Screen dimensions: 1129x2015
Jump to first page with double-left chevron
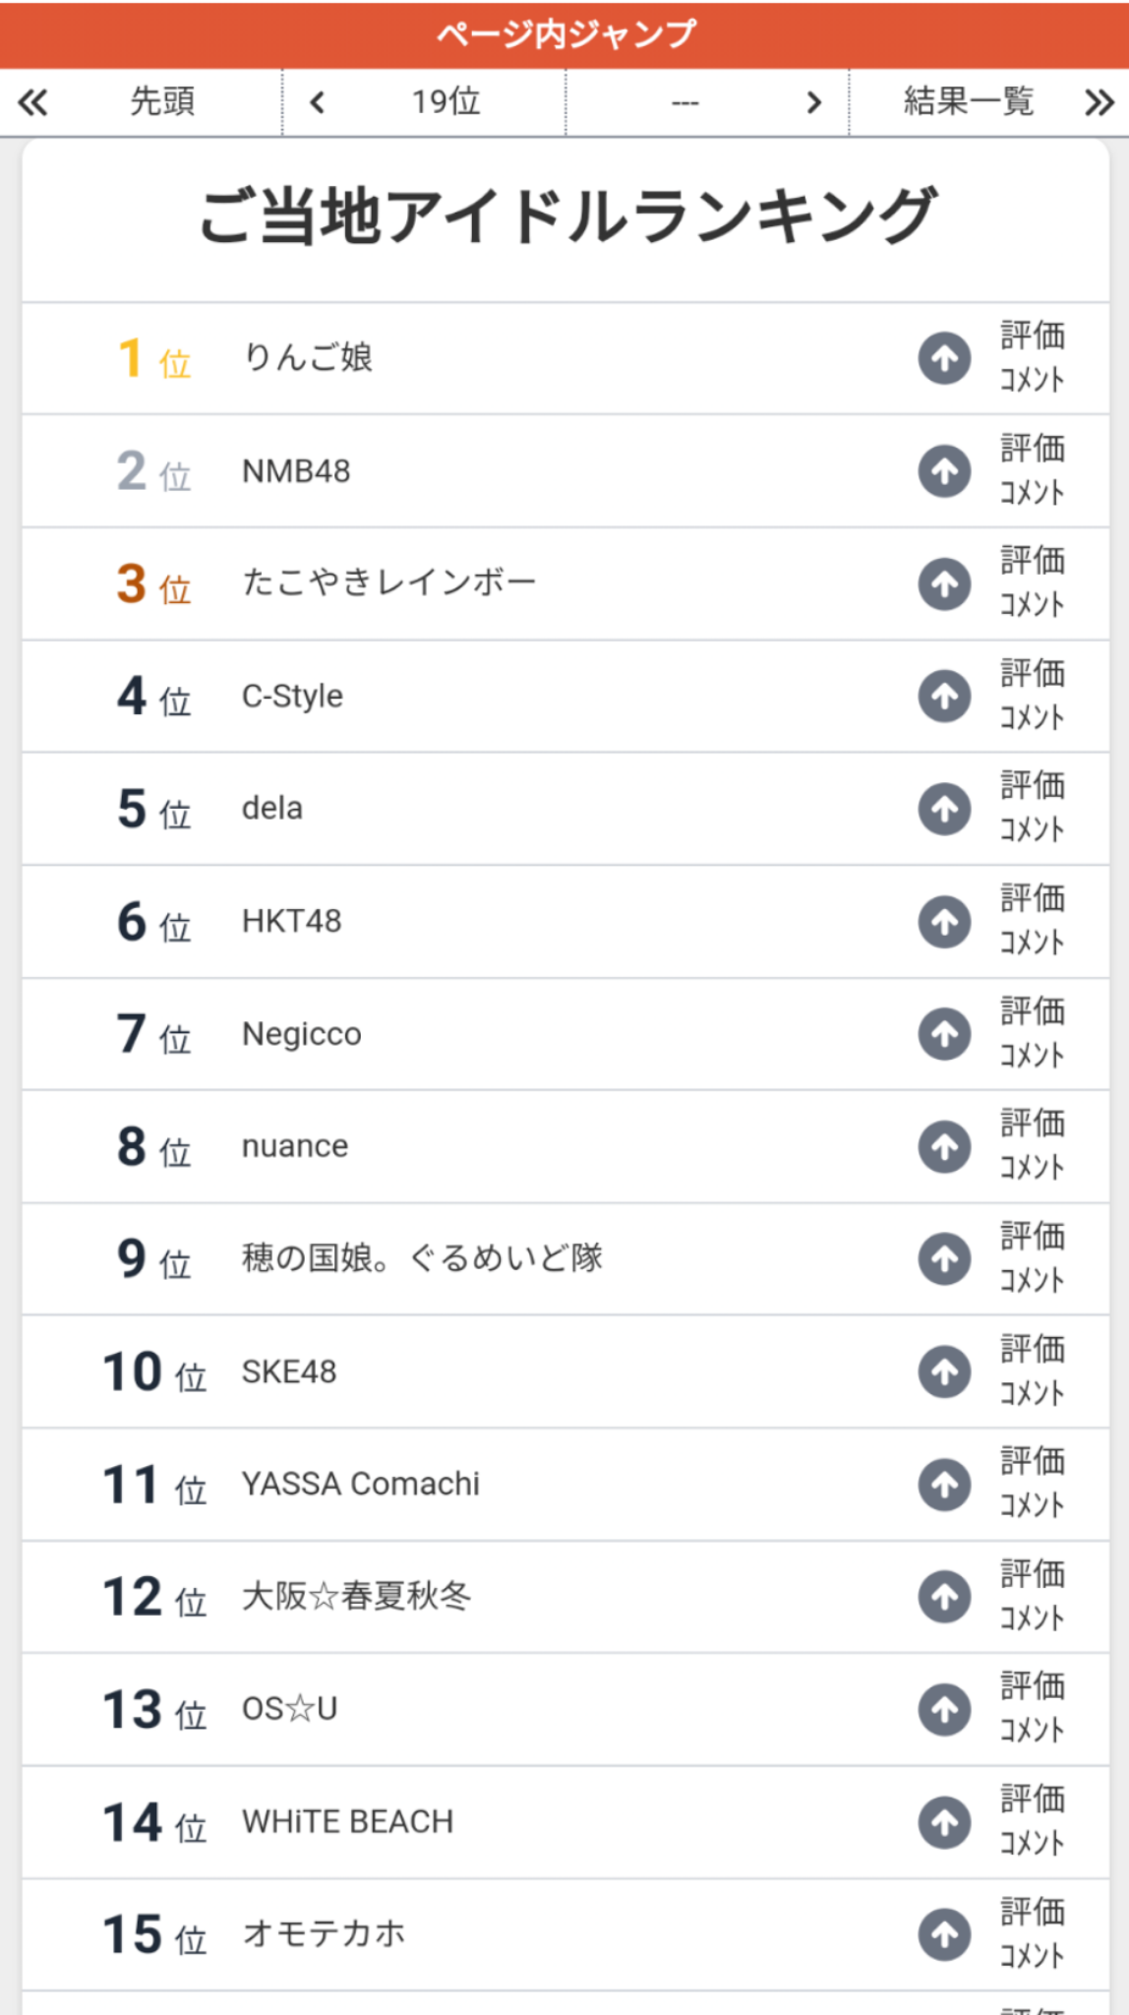(32, 102)
